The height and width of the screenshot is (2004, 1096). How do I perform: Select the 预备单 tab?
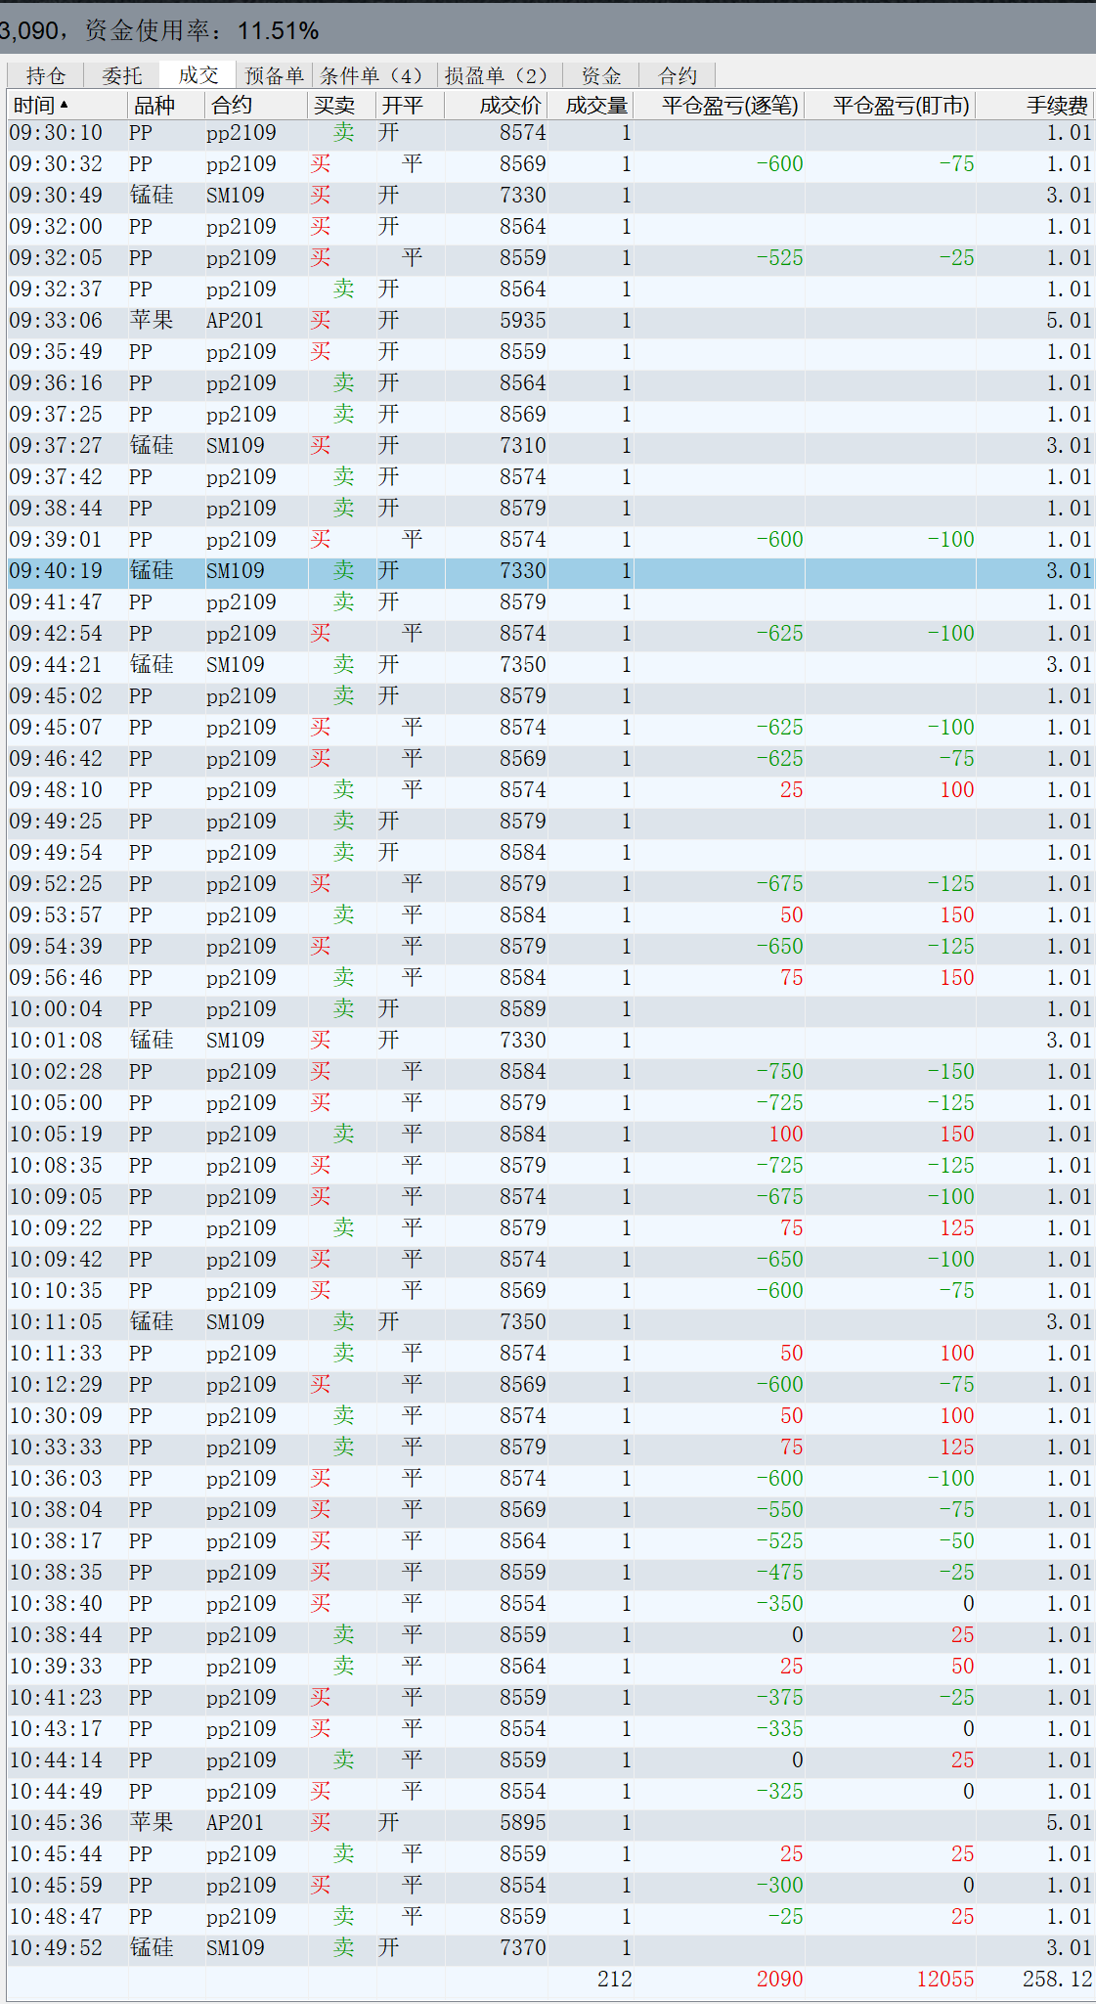click(274, 75)
